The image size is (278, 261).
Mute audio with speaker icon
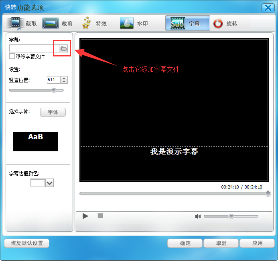pos(198,216)
